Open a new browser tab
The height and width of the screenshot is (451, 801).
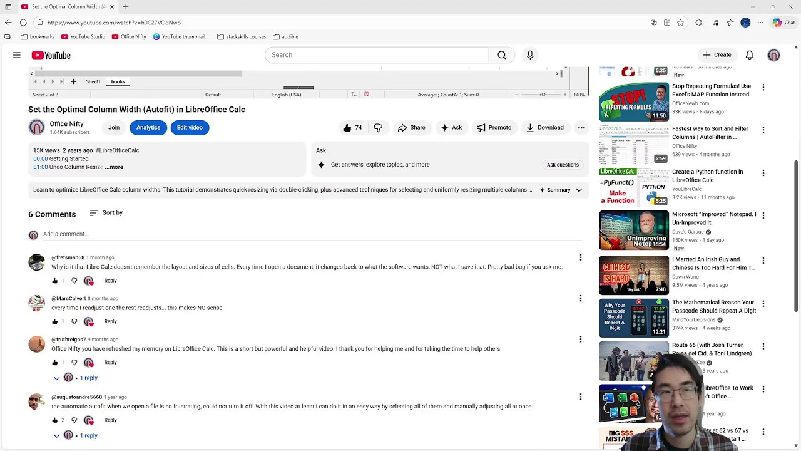click(x=126, y=7)
